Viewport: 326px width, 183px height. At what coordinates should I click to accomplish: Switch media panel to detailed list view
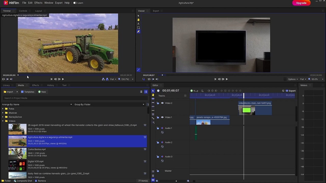point(146,92)
